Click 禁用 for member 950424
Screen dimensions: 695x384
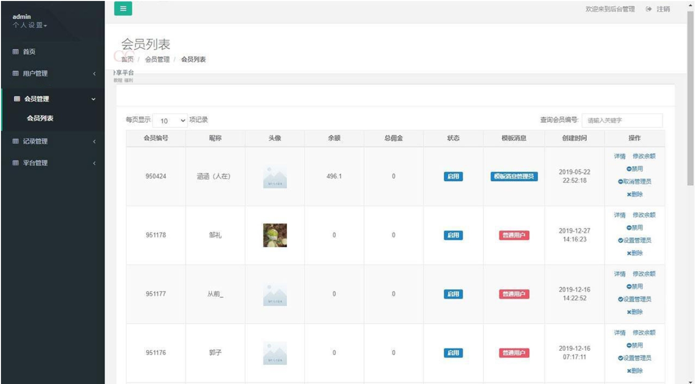click(x=635, y=169)
